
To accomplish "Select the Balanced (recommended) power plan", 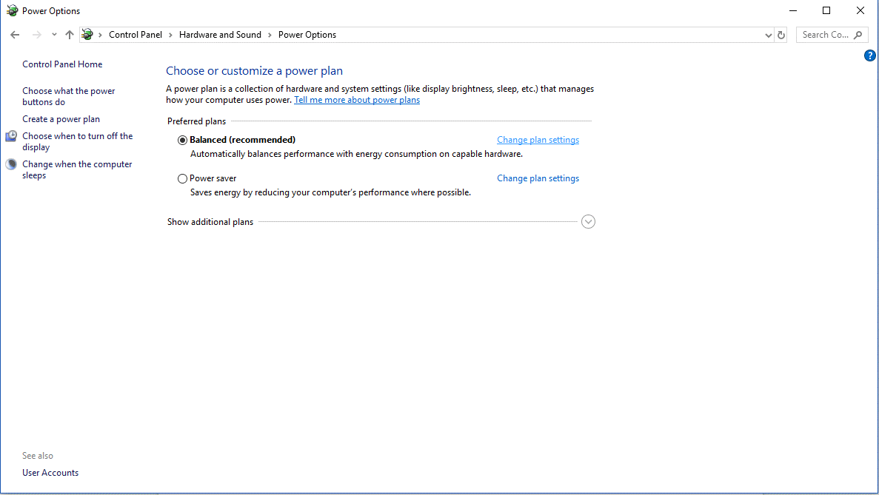I will pos(182,140).
